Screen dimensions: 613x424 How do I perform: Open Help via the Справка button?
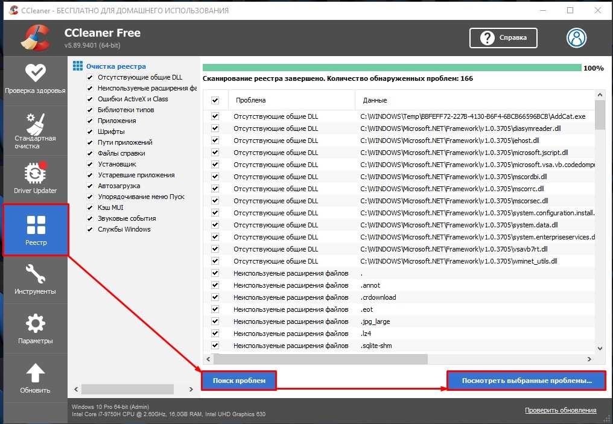503,38
